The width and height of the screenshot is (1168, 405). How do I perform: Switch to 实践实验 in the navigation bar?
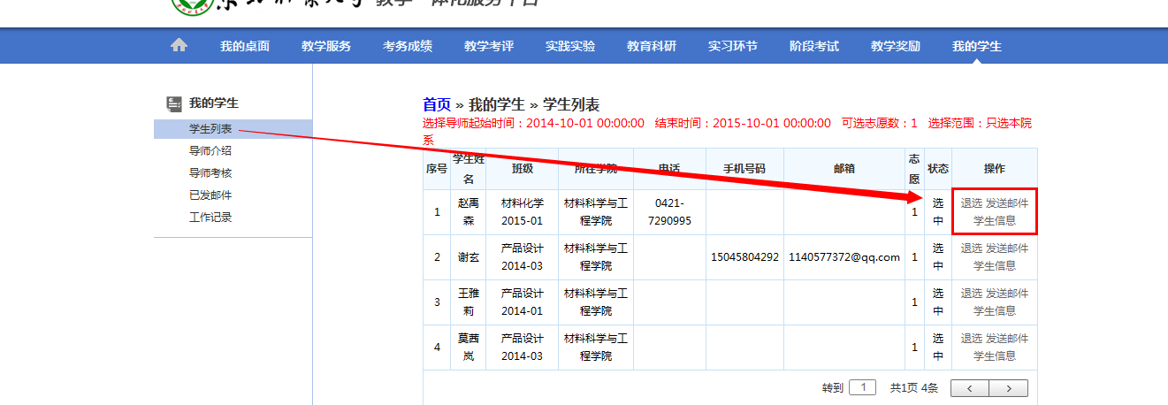tap(570, 46)
